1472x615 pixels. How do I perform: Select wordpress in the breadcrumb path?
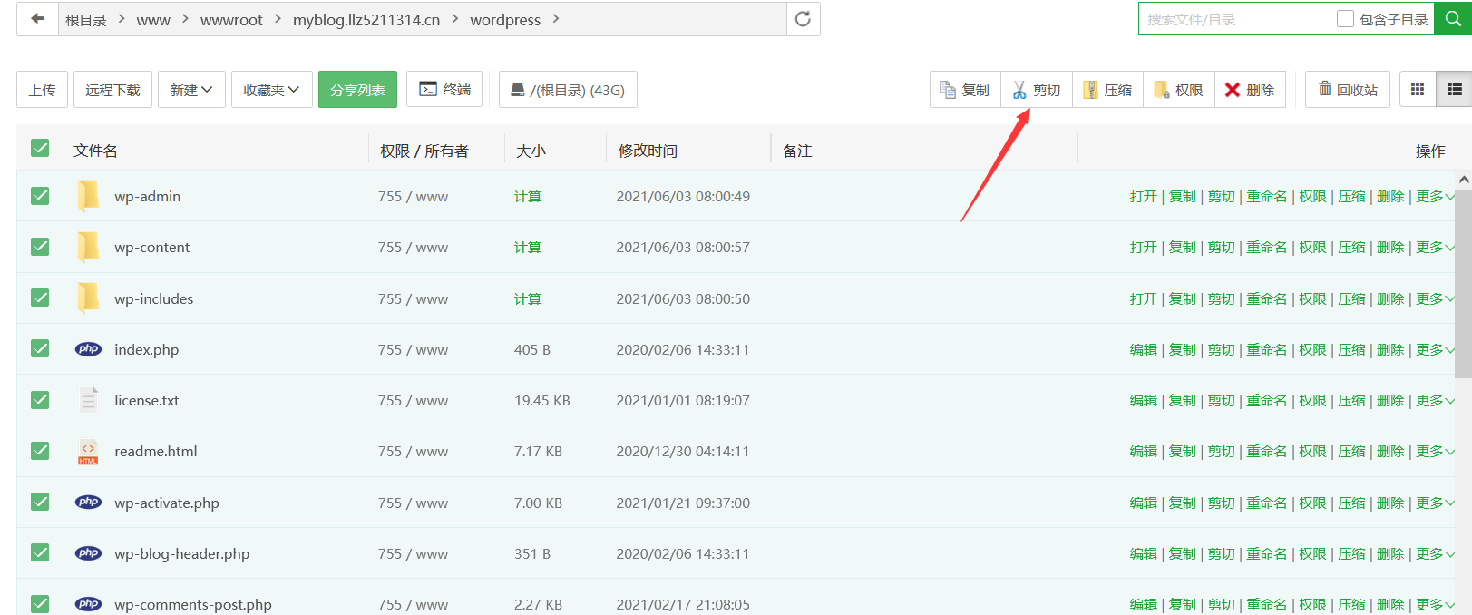point(505,20)
